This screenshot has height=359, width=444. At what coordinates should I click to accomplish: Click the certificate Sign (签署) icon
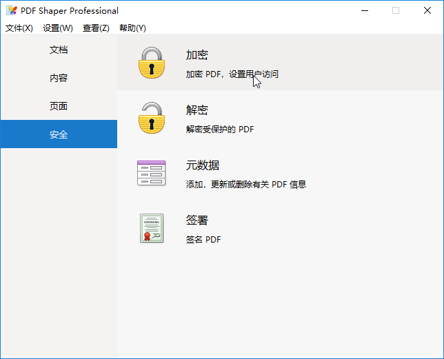pos(152,228)
